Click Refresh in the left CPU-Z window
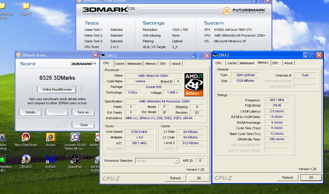Viewport: 329px width, 194px height. [x=175, y=178]
